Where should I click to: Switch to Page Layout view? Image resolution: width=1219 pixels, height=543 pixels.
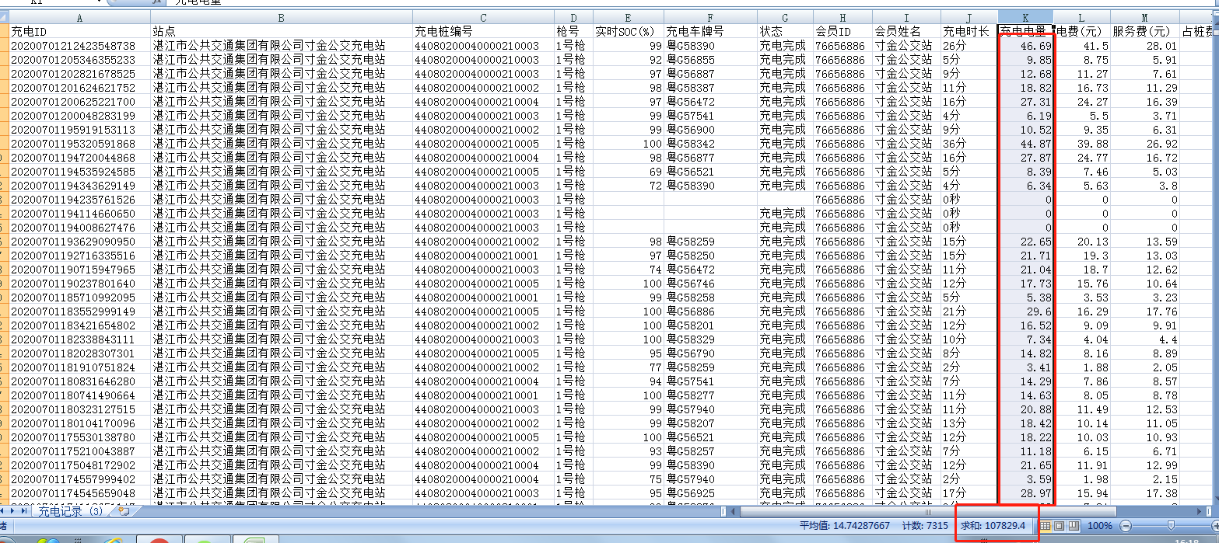(1060, 526)
